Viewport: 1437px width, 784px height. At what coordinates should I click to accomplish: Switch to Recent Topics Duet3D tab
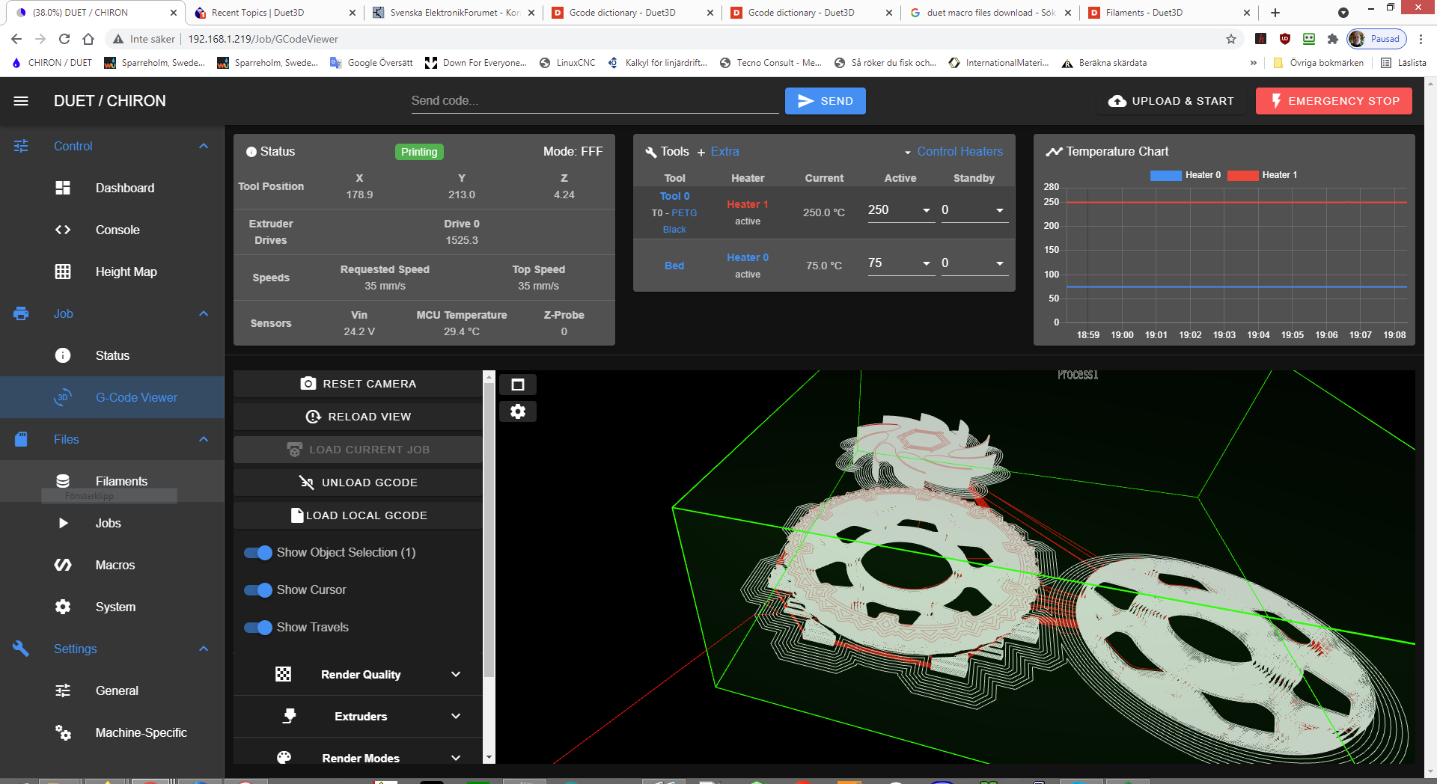pos(275,13)
